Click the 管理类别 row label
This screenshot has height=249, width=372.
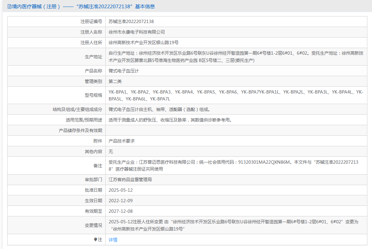pos(93,81)
